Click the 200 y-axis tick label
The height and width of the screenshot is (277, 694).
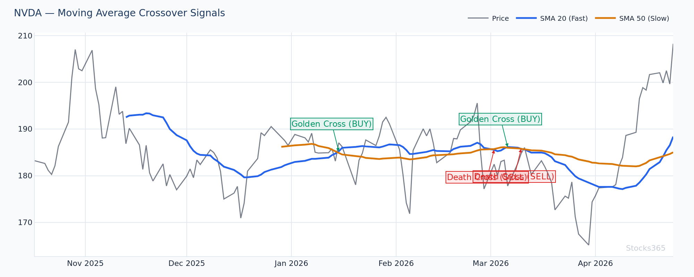click(26, 82)
